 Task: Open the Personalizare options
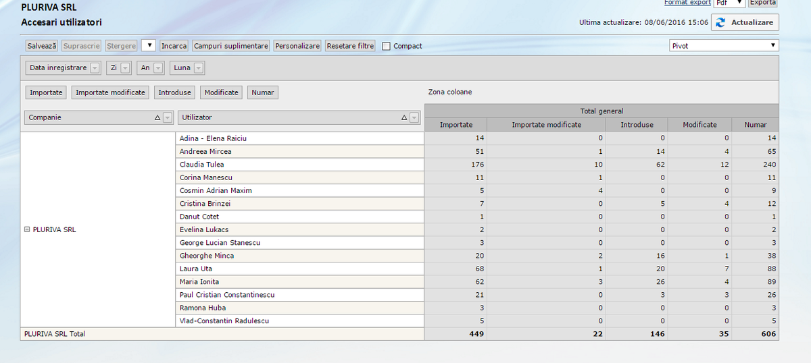click(297, 46)
